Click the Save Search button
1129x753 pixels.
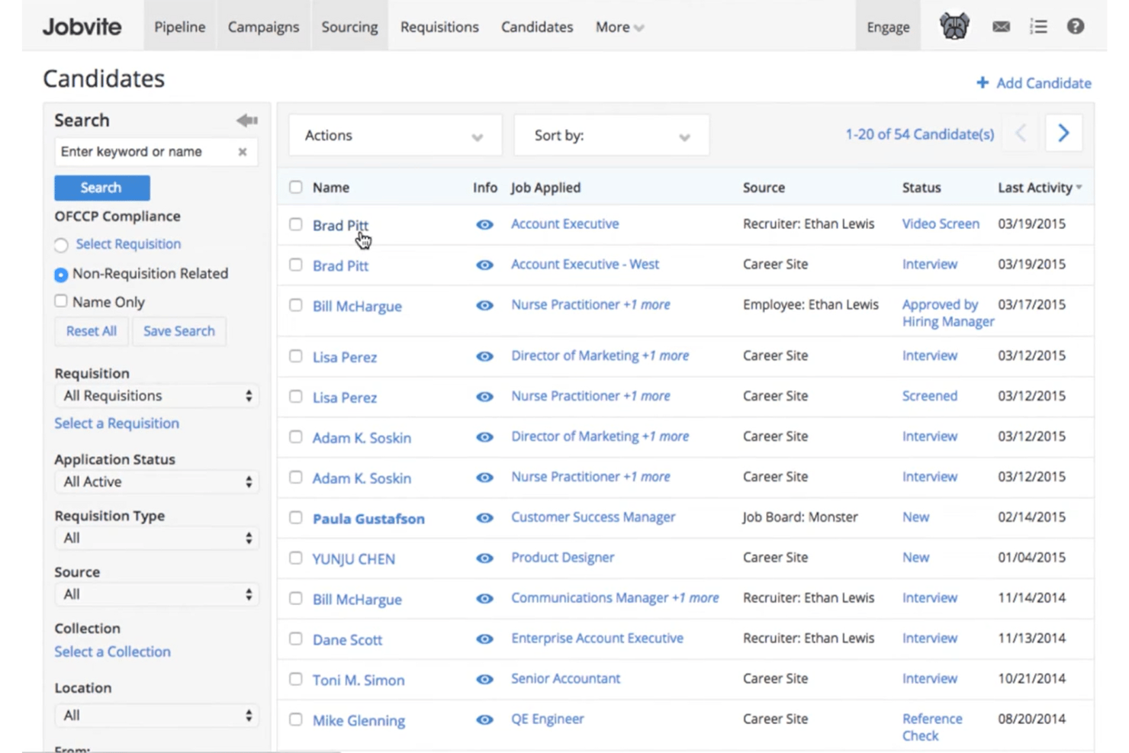pos(179,331)
